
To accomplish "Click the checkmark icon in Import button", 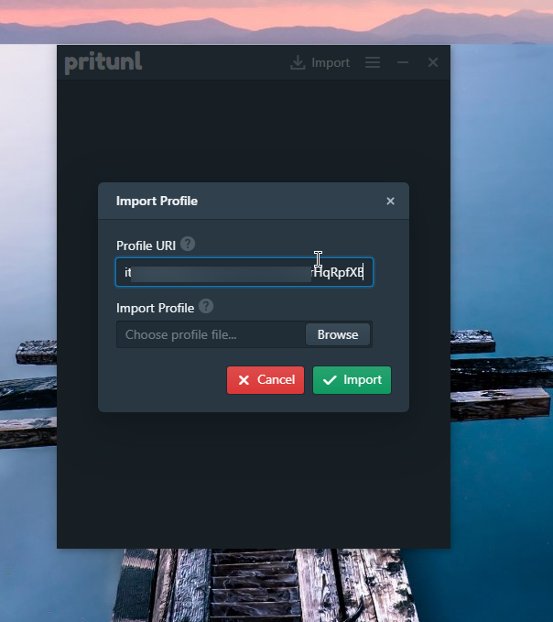I will (330, 380).
